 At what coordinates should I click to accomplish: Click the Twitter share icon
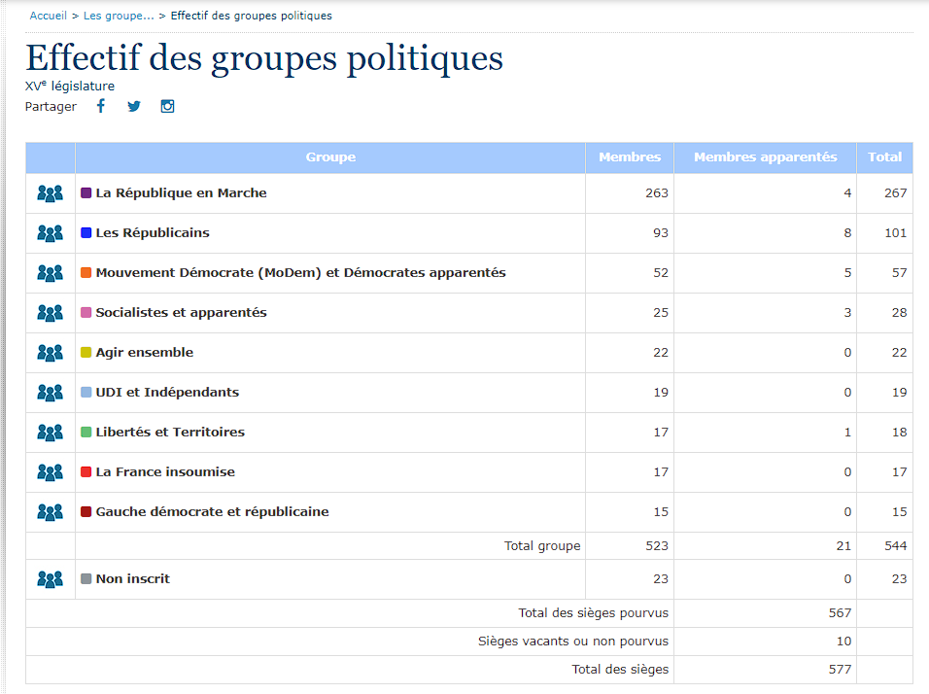coord(134,106)
